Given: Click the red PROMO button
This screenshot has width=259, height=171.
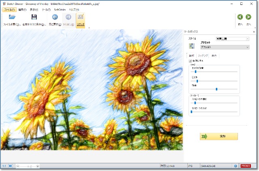Looking at the screenshot, I should [x=245, y=166].
